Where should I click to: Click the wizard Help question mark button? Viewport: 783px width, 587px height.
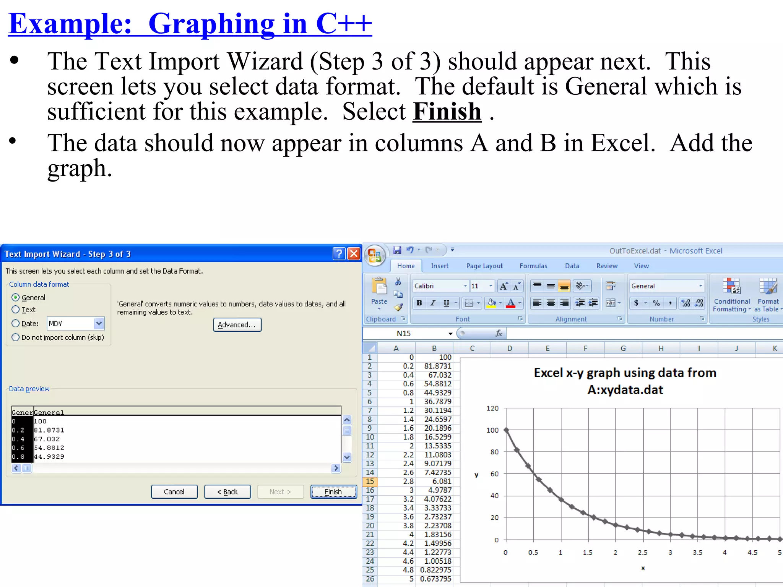click(x=339, y=253)
